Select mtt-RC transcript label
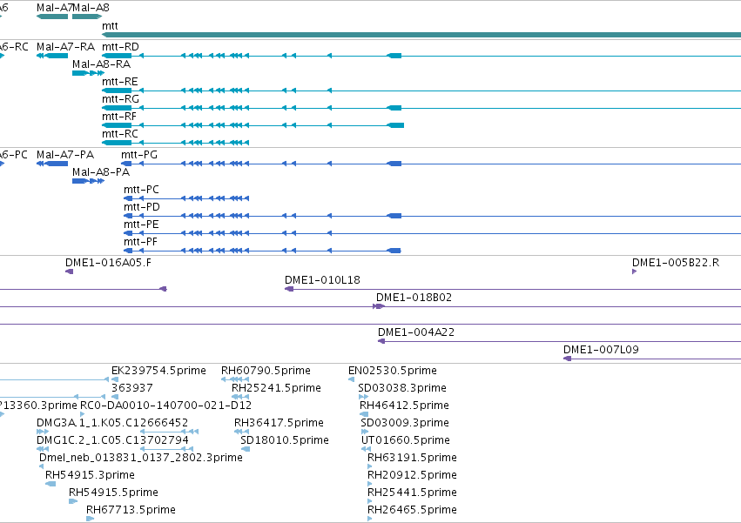This screenshot has height=523, width=741. [120, 134]
